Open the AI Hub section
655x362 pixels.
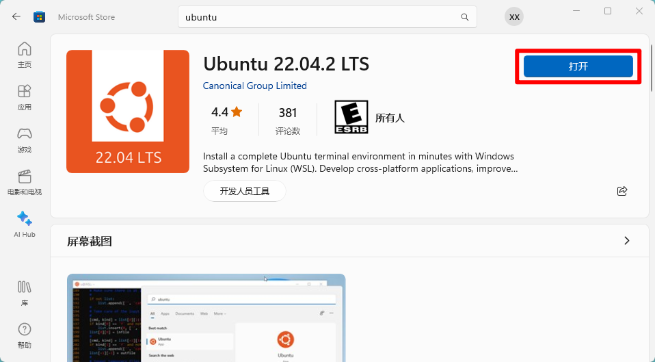[x=25, y=224]
